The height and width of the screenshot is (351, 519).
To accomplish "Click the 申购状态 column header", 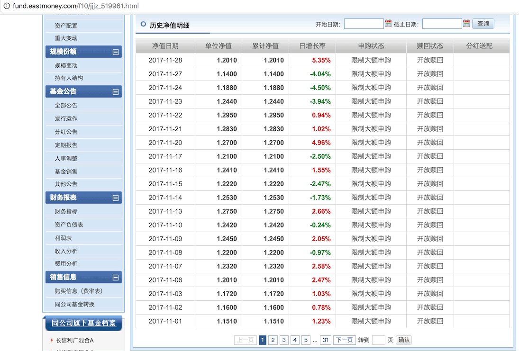I will [x=371, y=46].
